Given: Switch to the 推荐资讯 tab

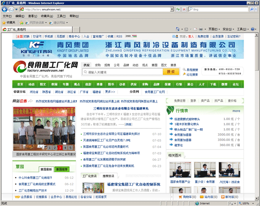Looking at the screenshot, I should coord(109,176).
